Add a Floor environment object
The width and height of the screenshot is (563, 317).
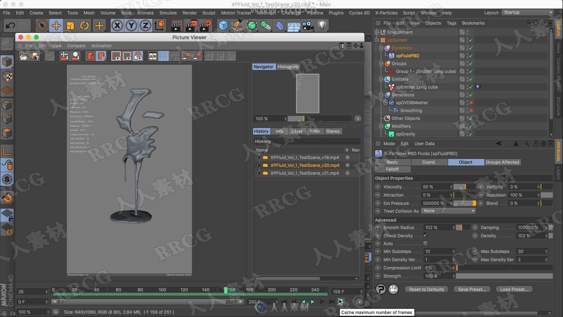294,26
